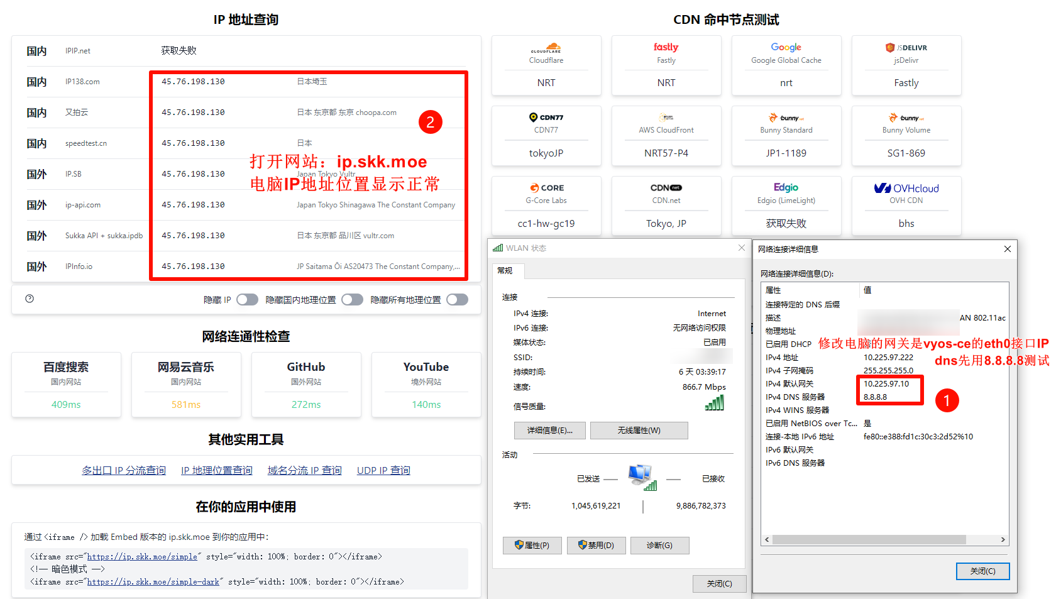Click the IPIP.net 获取失败 result
The width and height of the screenshot is (1056, 599).
pos(179,50)
